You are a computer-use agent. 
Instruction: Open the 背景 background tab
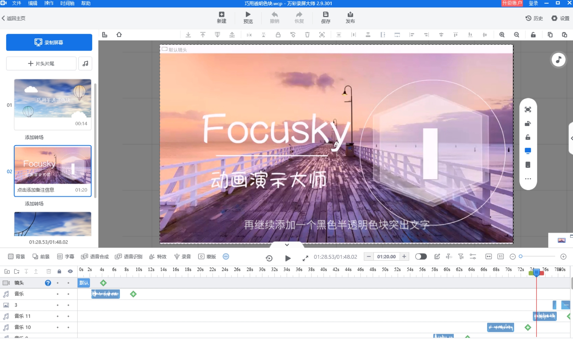pyautogui.click(x=16, y=257)
